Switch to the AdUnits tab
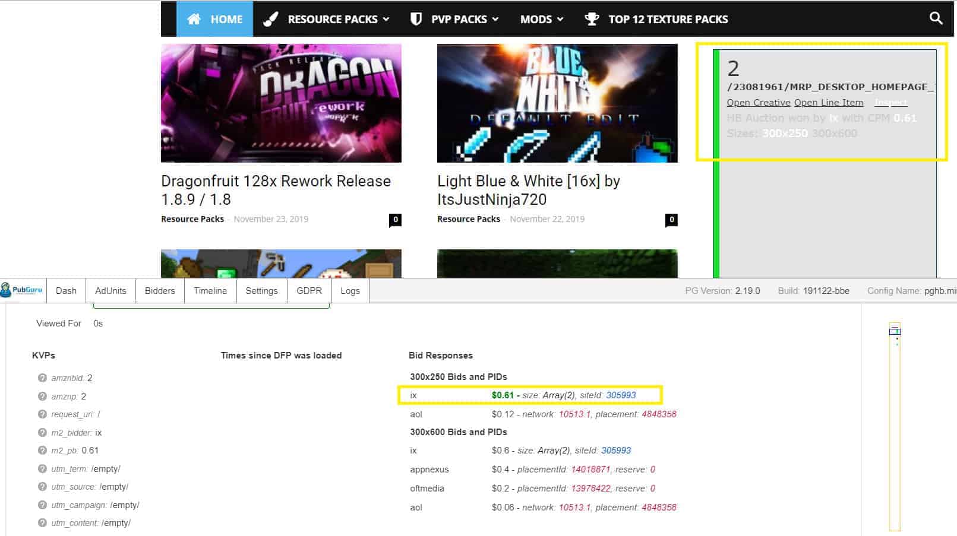 click(110, 290)
